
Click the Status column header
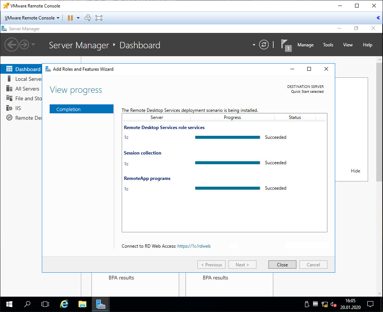coord(295,117)
